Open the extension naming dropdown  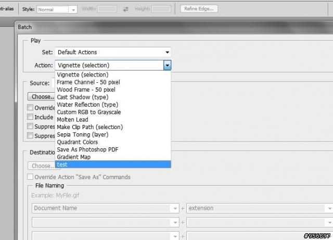pos(260,208)
